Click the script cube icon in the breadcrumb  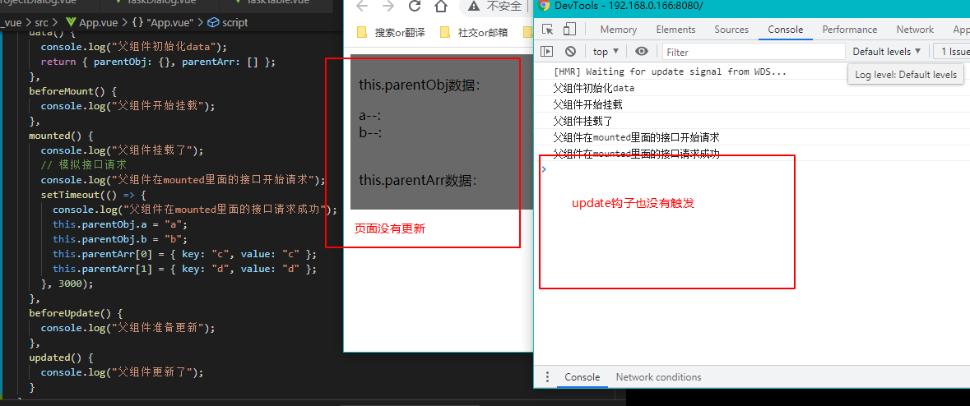213,22
